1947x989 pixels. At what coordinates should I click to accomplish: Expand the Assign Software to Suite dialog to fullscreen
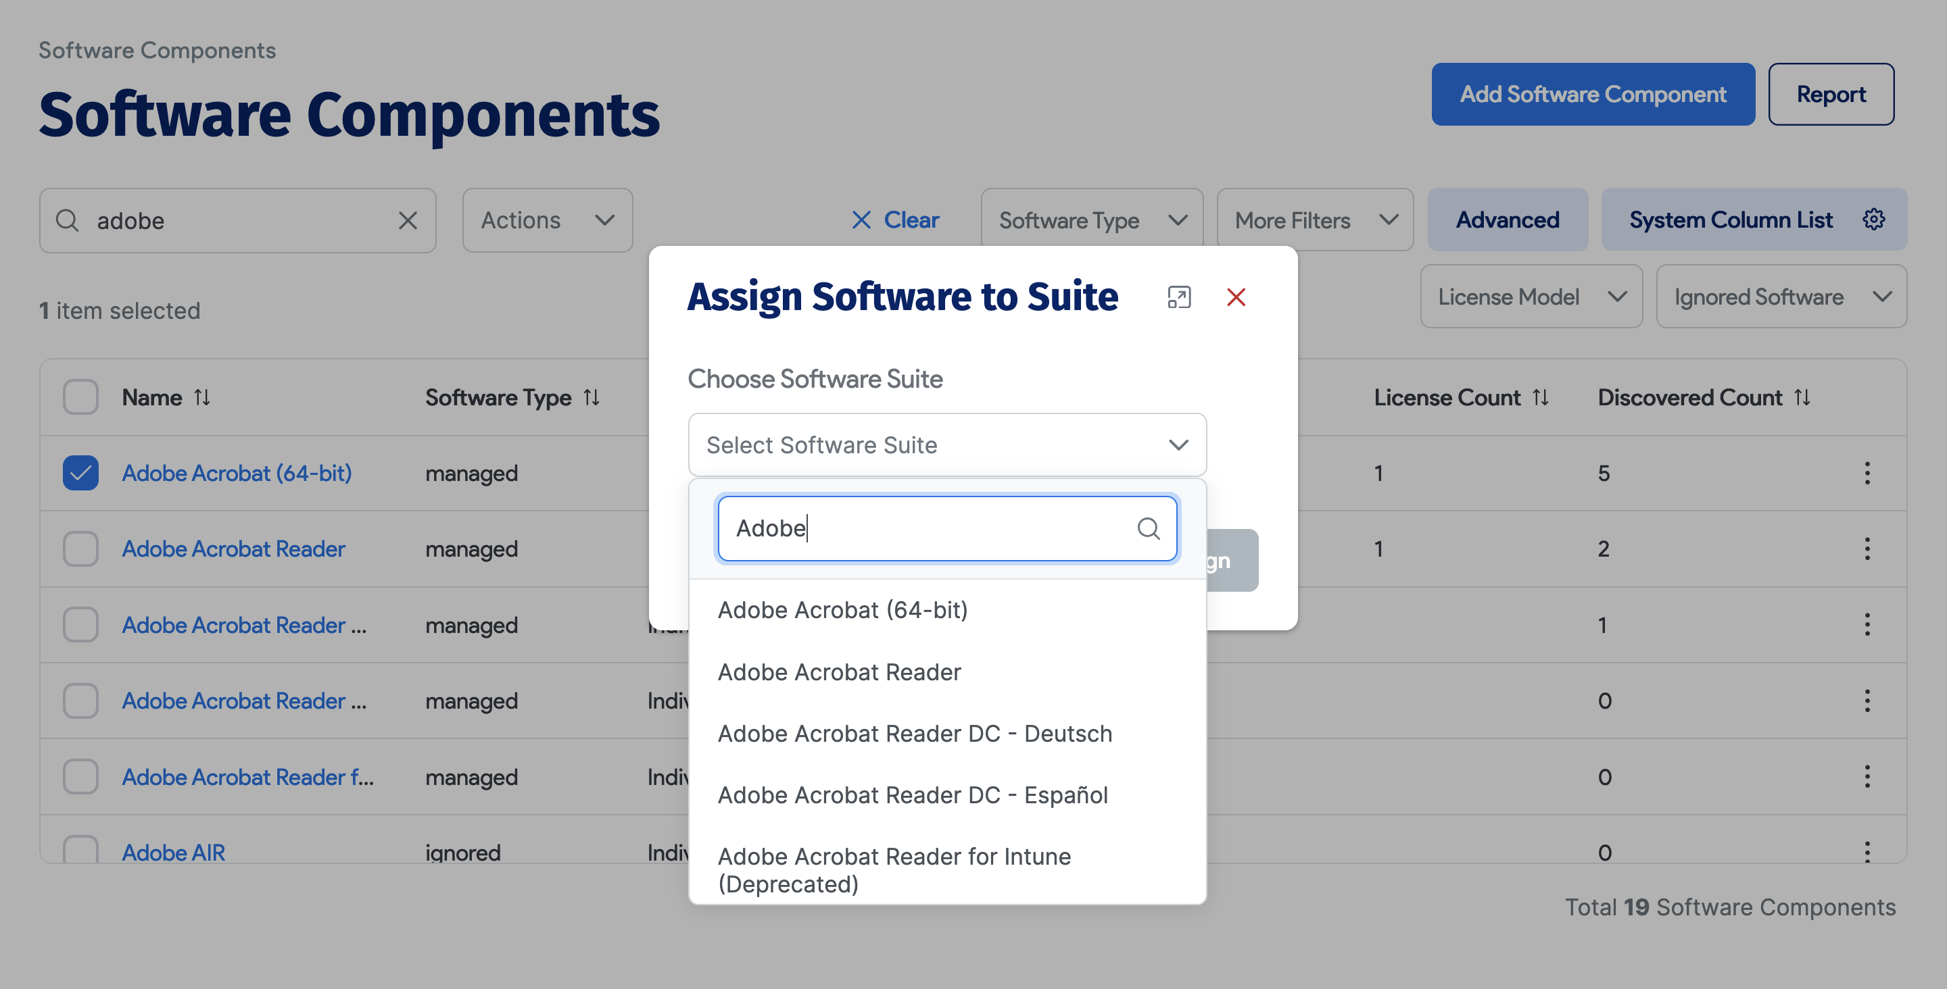tap(1179, 297)
